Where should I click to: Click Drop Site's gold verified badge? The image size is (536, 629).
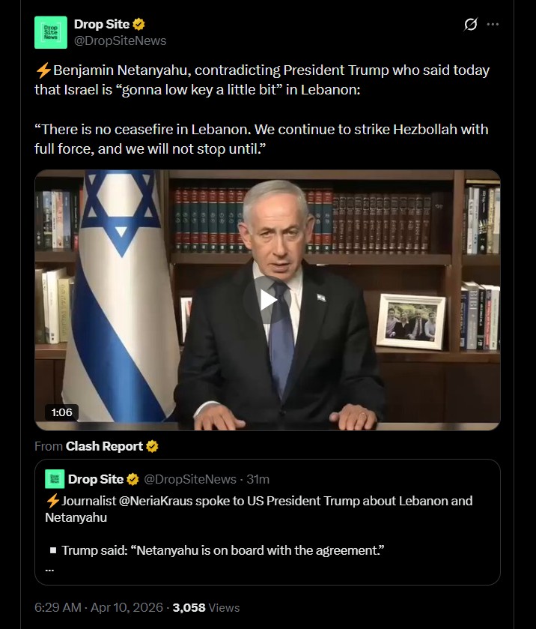coord(138,25)
